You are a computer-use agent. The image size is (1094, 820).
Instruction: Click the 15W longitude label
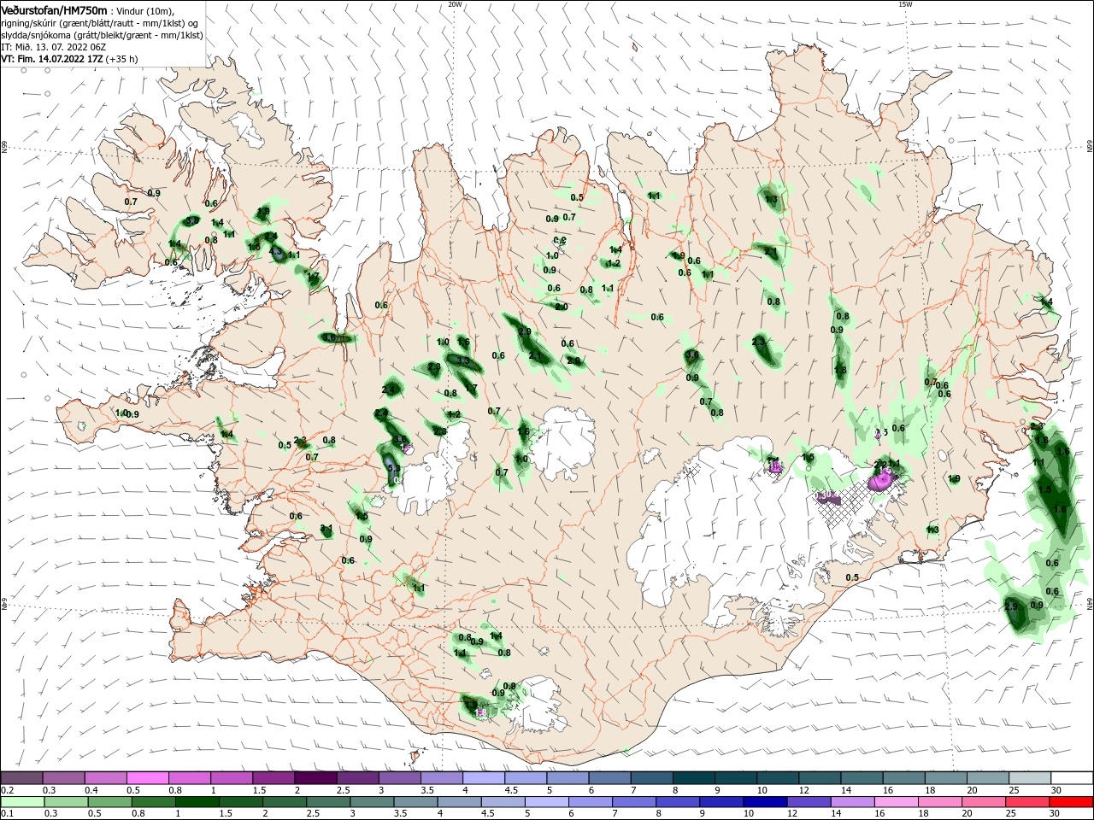coord(904,4)
